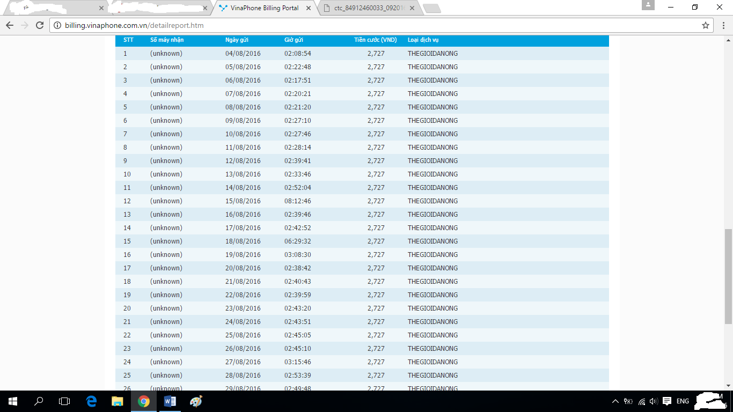The image size is (733, 412).
Task: Open Windows search magnifier on taskbar
Action: [39, 401]
